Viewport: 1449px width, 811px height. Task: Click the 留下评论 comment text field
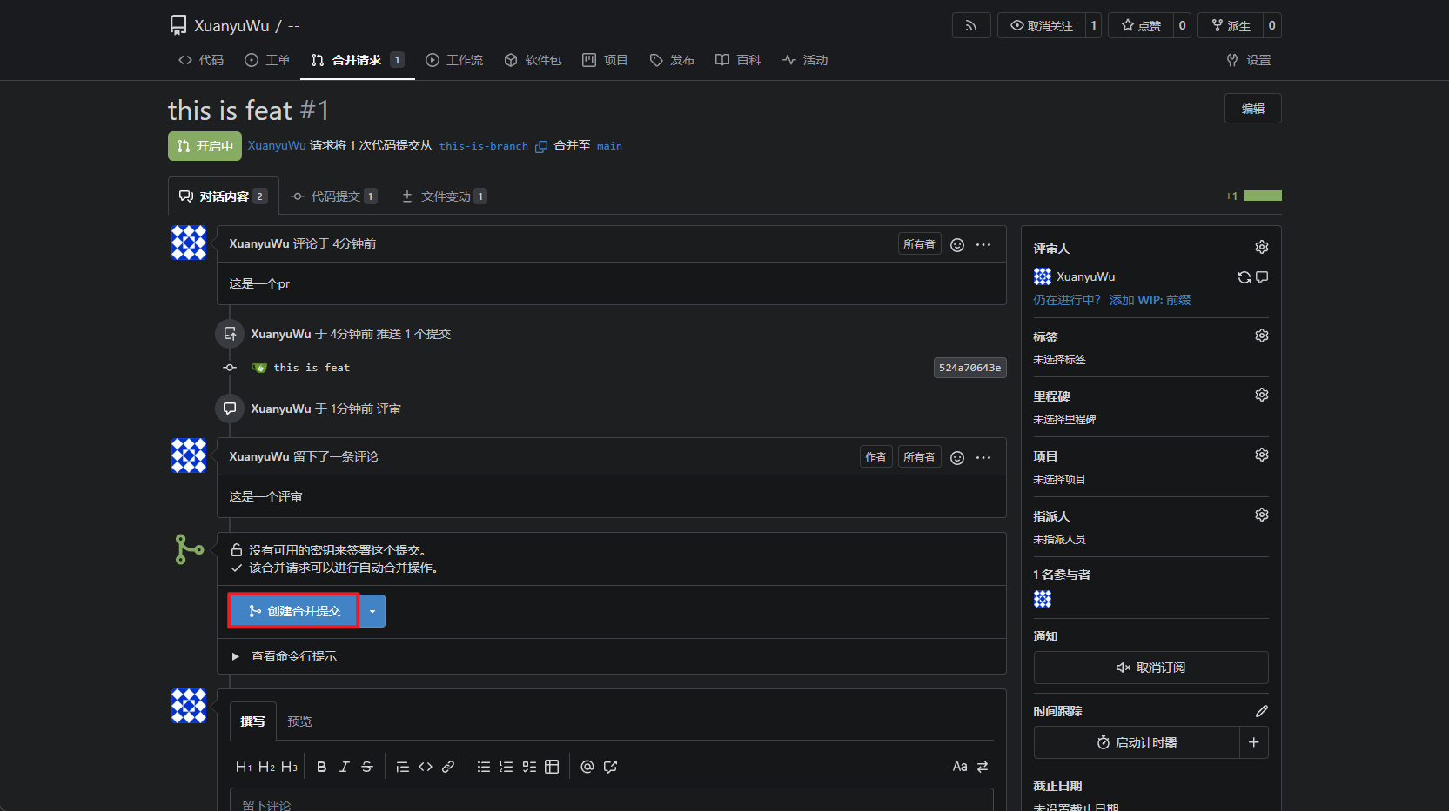click(611, 801)
